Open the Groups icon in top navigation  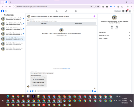[76, 11]
